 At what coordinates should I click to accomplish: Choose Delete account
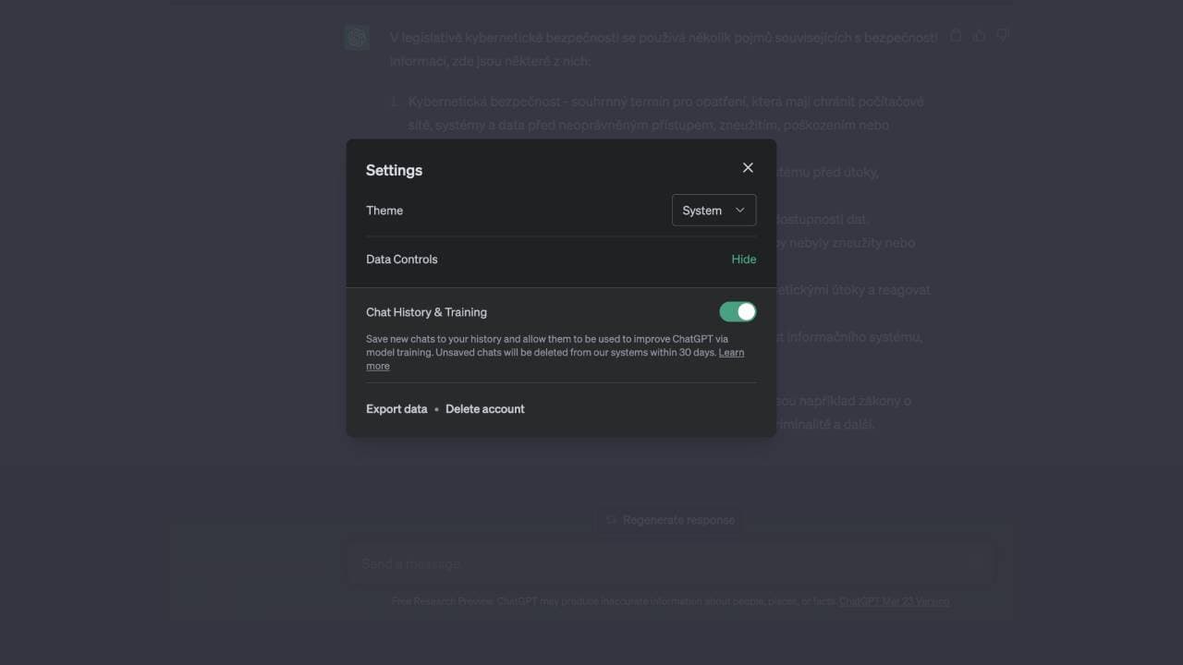(x=485, y=409)
